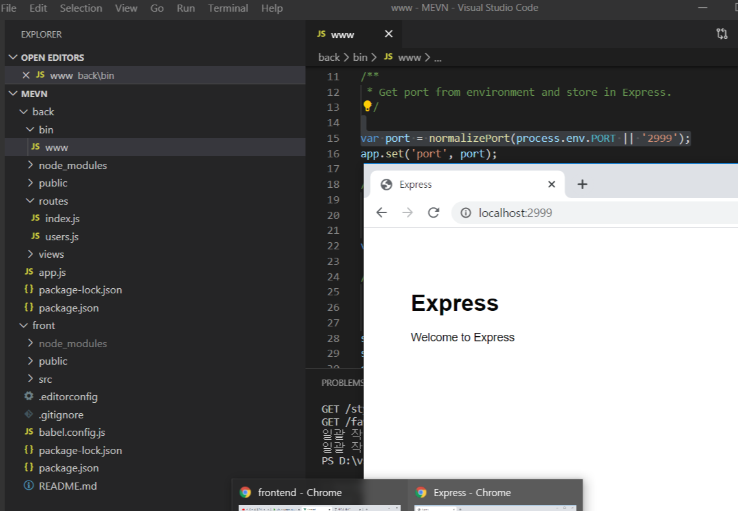738x511 pixels.
Task: Select frontend - Chrome taskbar preview
Action: click(x=319, y=495)
